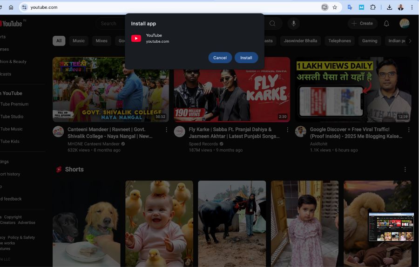The image size is (419, 267).
Task: Select the Jaswinder Bhalla chip
Action: click(x=300, y=41)
